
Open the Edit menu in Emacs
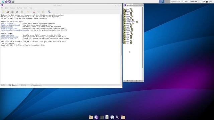6,8
